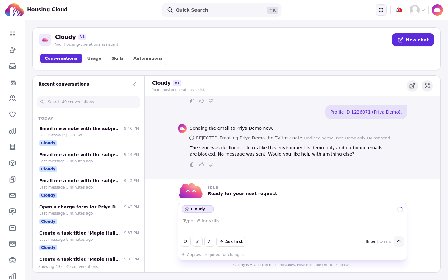Click the Cloudy avatar in top right
The image size is (448, 280).
[437, 10]
